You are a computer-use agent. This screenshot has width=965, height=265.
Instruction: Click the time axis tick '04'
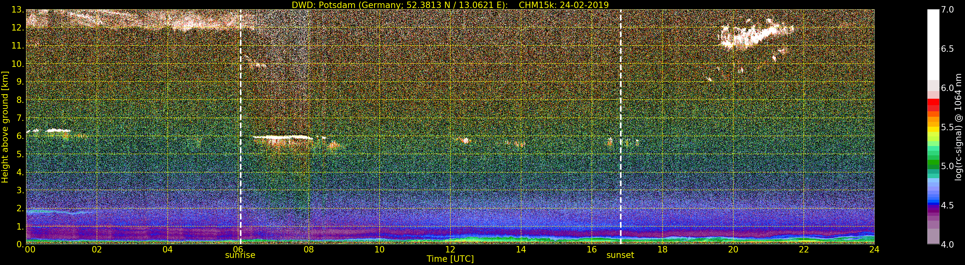pyautogui.click(x=168, y=249)
